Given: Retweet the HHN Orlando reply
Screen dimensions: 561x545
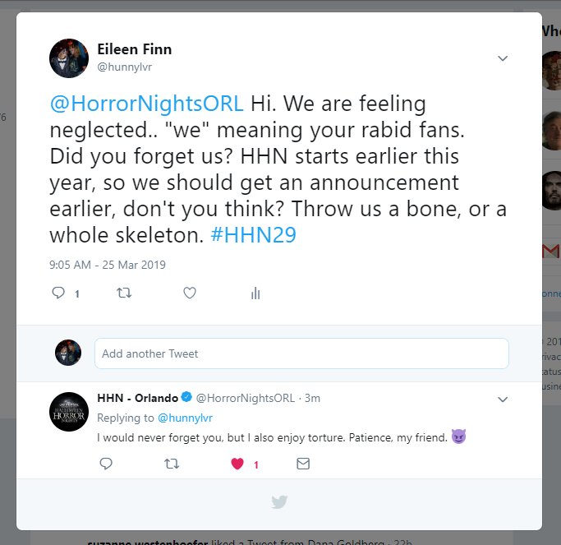Looking at the screenshot, I should (172, 464).
